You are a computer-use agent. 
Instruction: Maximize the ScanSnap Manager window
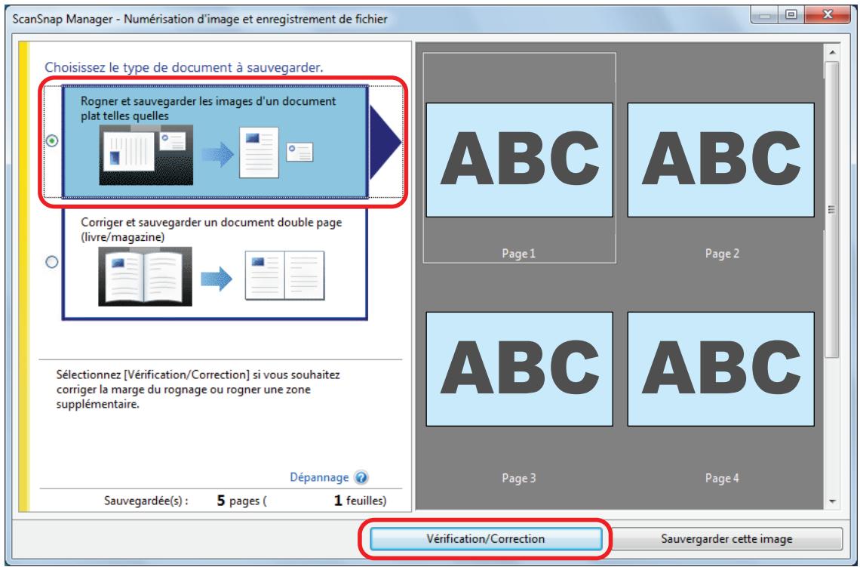791,17
